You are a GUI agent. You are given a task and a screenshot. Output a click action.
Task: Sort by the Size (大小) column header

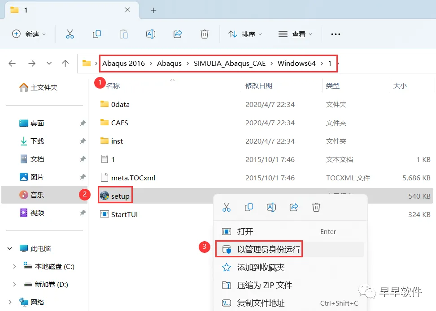pos(400,85)
